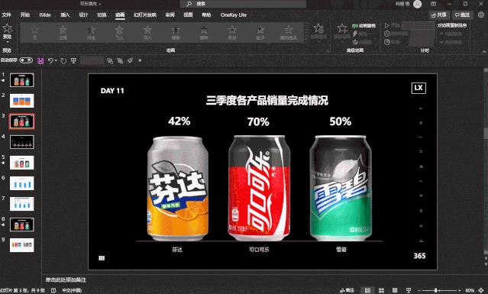488x294 pixels.
Task: Toggle the 备注 notes button in status bar
Action: click(x=347, y=290)
